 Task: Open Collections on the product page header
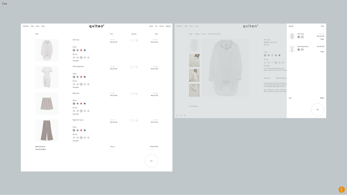tap(180, 26)
